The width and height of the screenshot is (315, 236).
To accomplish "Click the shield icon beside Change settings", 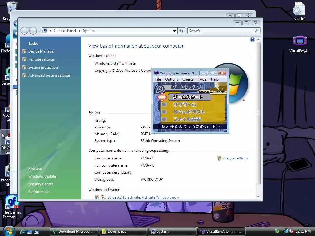I will (219, 158).
